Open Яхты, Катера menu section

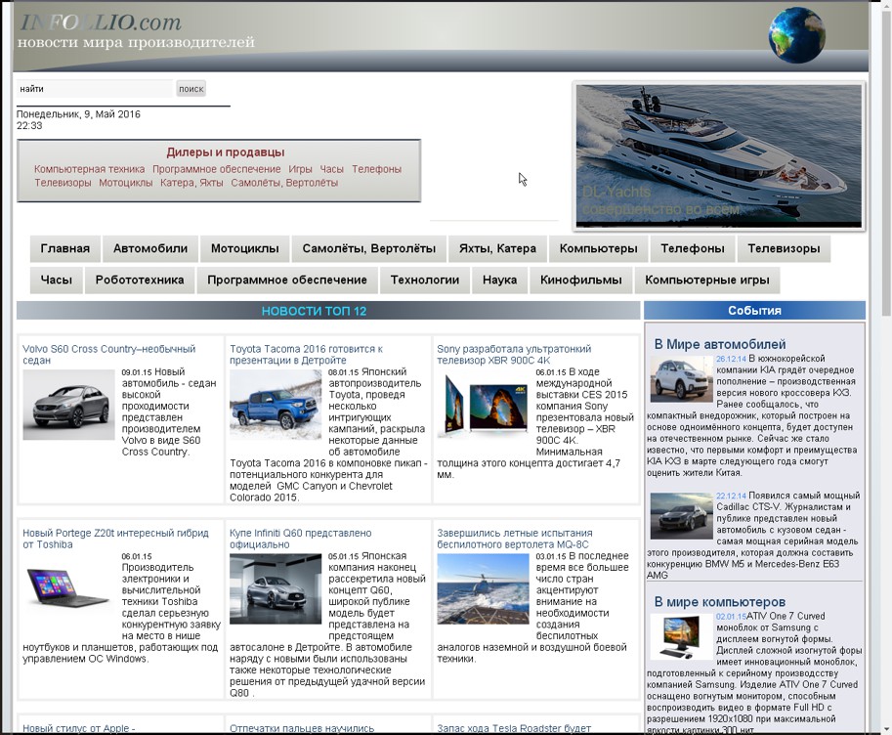[497, 249]
